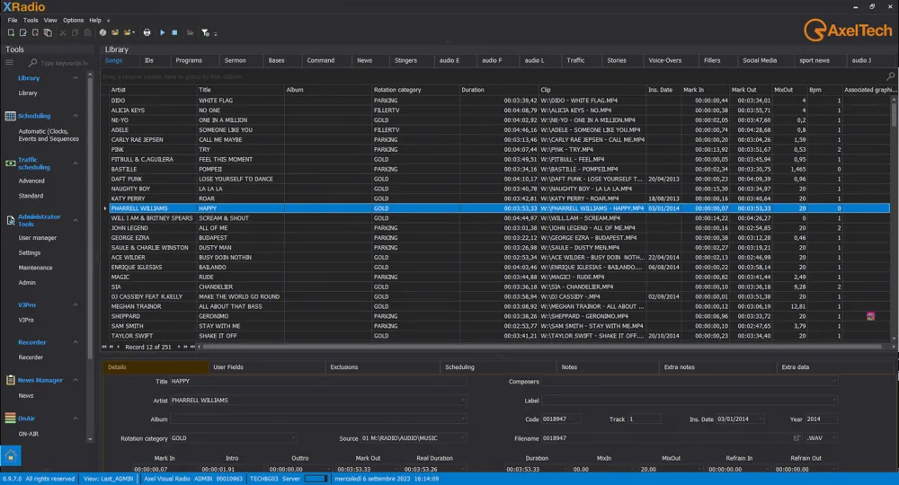The height and width of the screenshot is (485, 899).
Task: Click the associated graphic icon in Sheppard row
Action: point(870,316)
